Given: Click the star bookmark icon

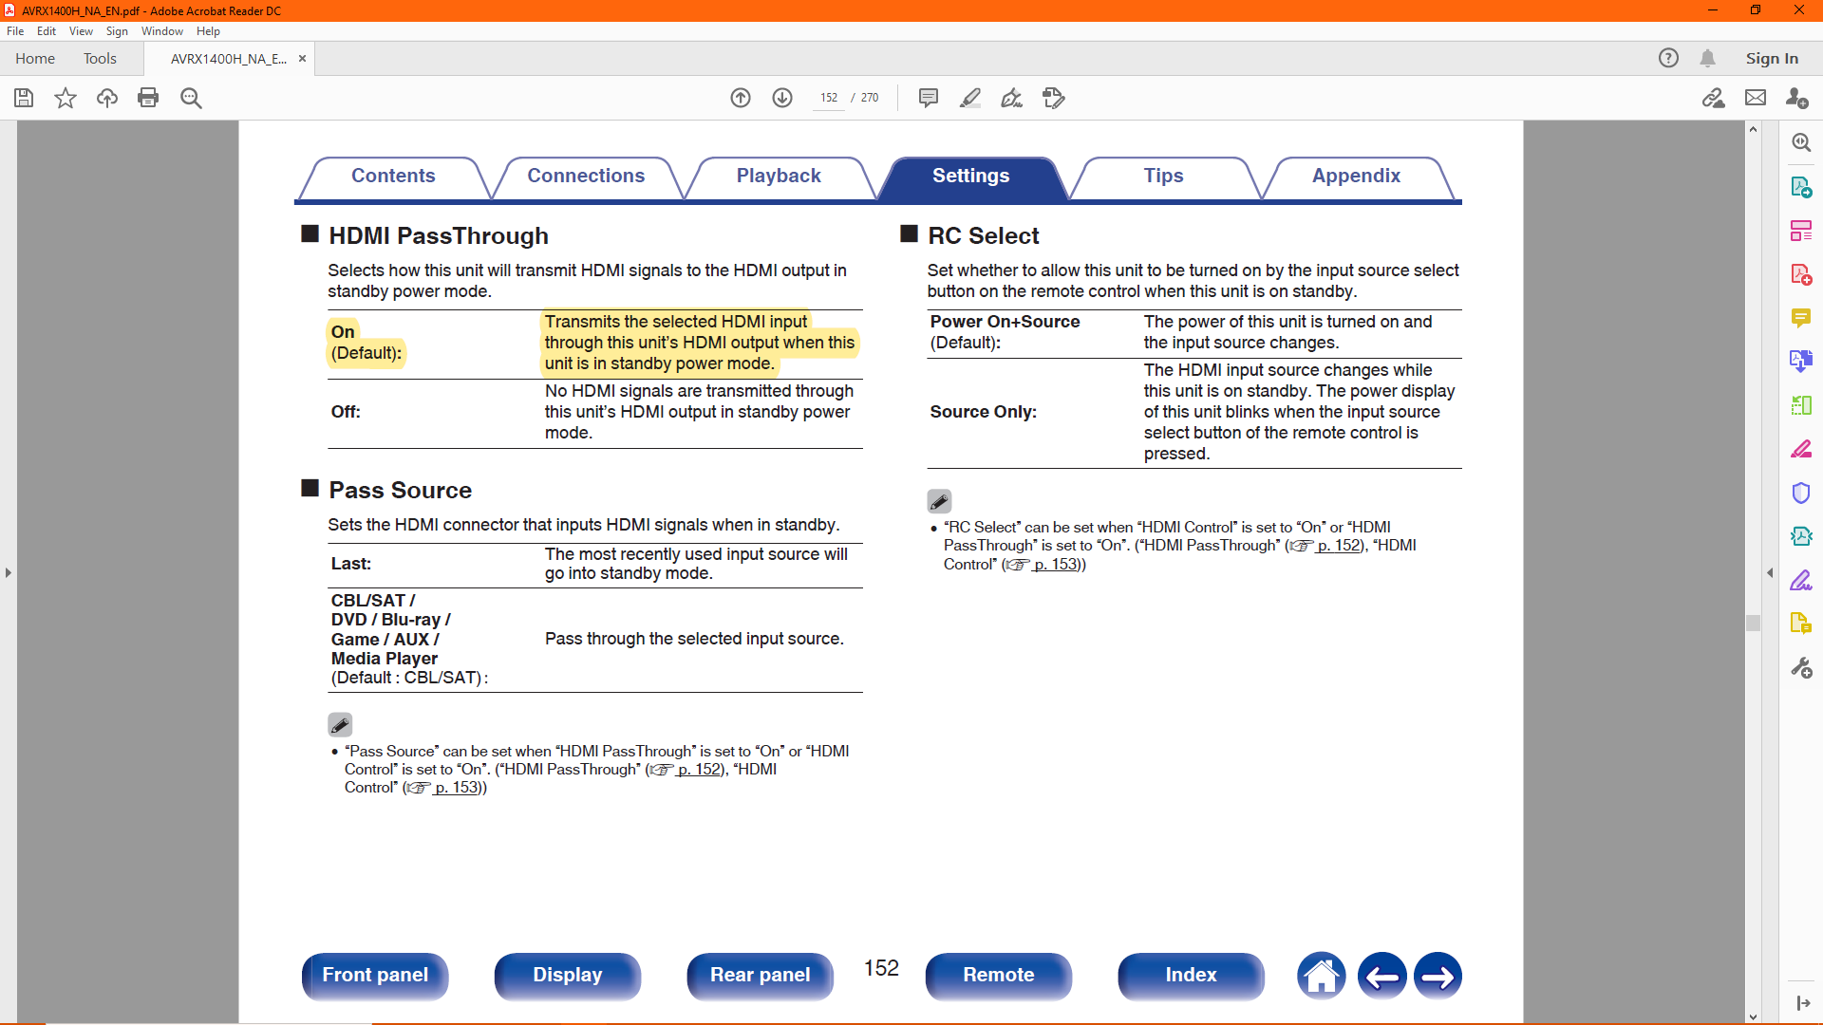Looking at the screenshot, I should click(66, 98).
